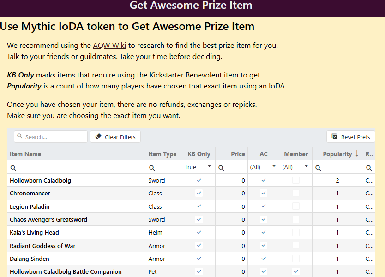Click the Price filter magnifier icon
Viewport: 385px width, 277px height.
tap(221, 168)
